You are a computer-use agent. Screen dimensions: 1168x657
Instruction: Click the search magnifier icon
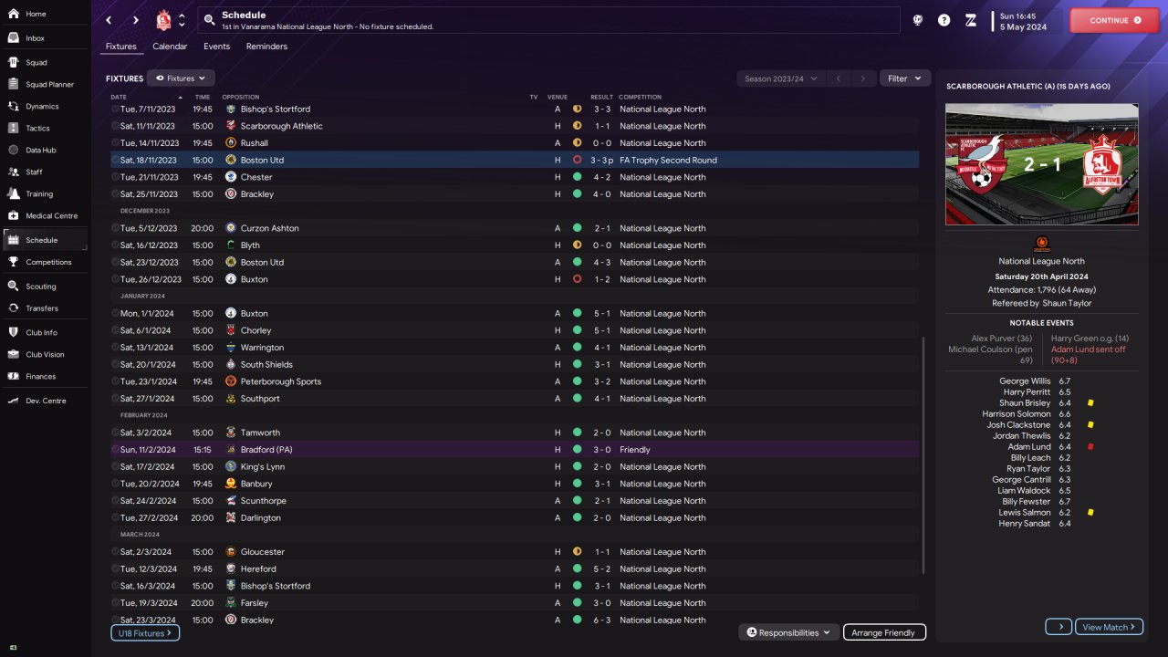(209, 19)
